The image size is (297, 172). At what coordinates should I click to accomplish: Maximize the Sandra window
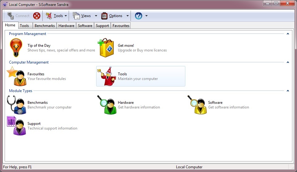pos(276,3)
